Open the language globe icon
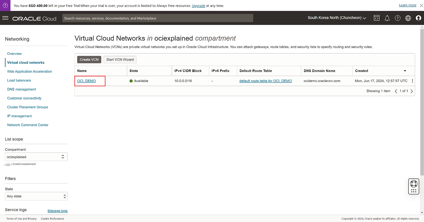This screenshot has height=222, width=424. click(408, 18)
